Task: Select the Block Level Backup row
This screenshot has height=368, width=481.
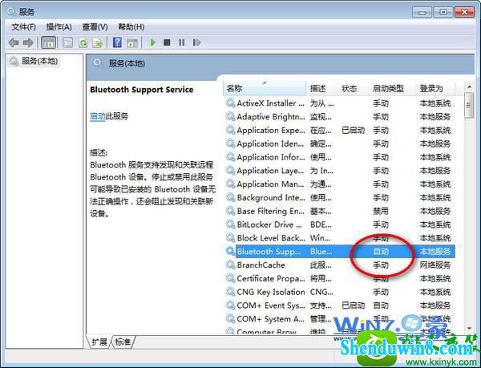Action: coord(340,237)
